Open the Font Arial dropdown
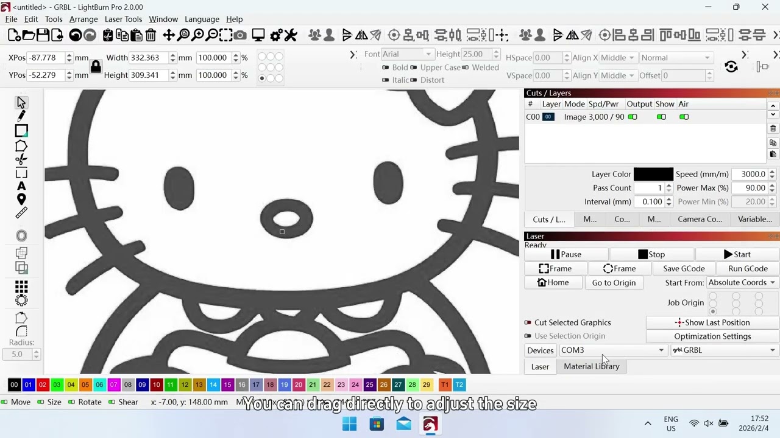Screen dimensions: 780x438 point(408,54)
